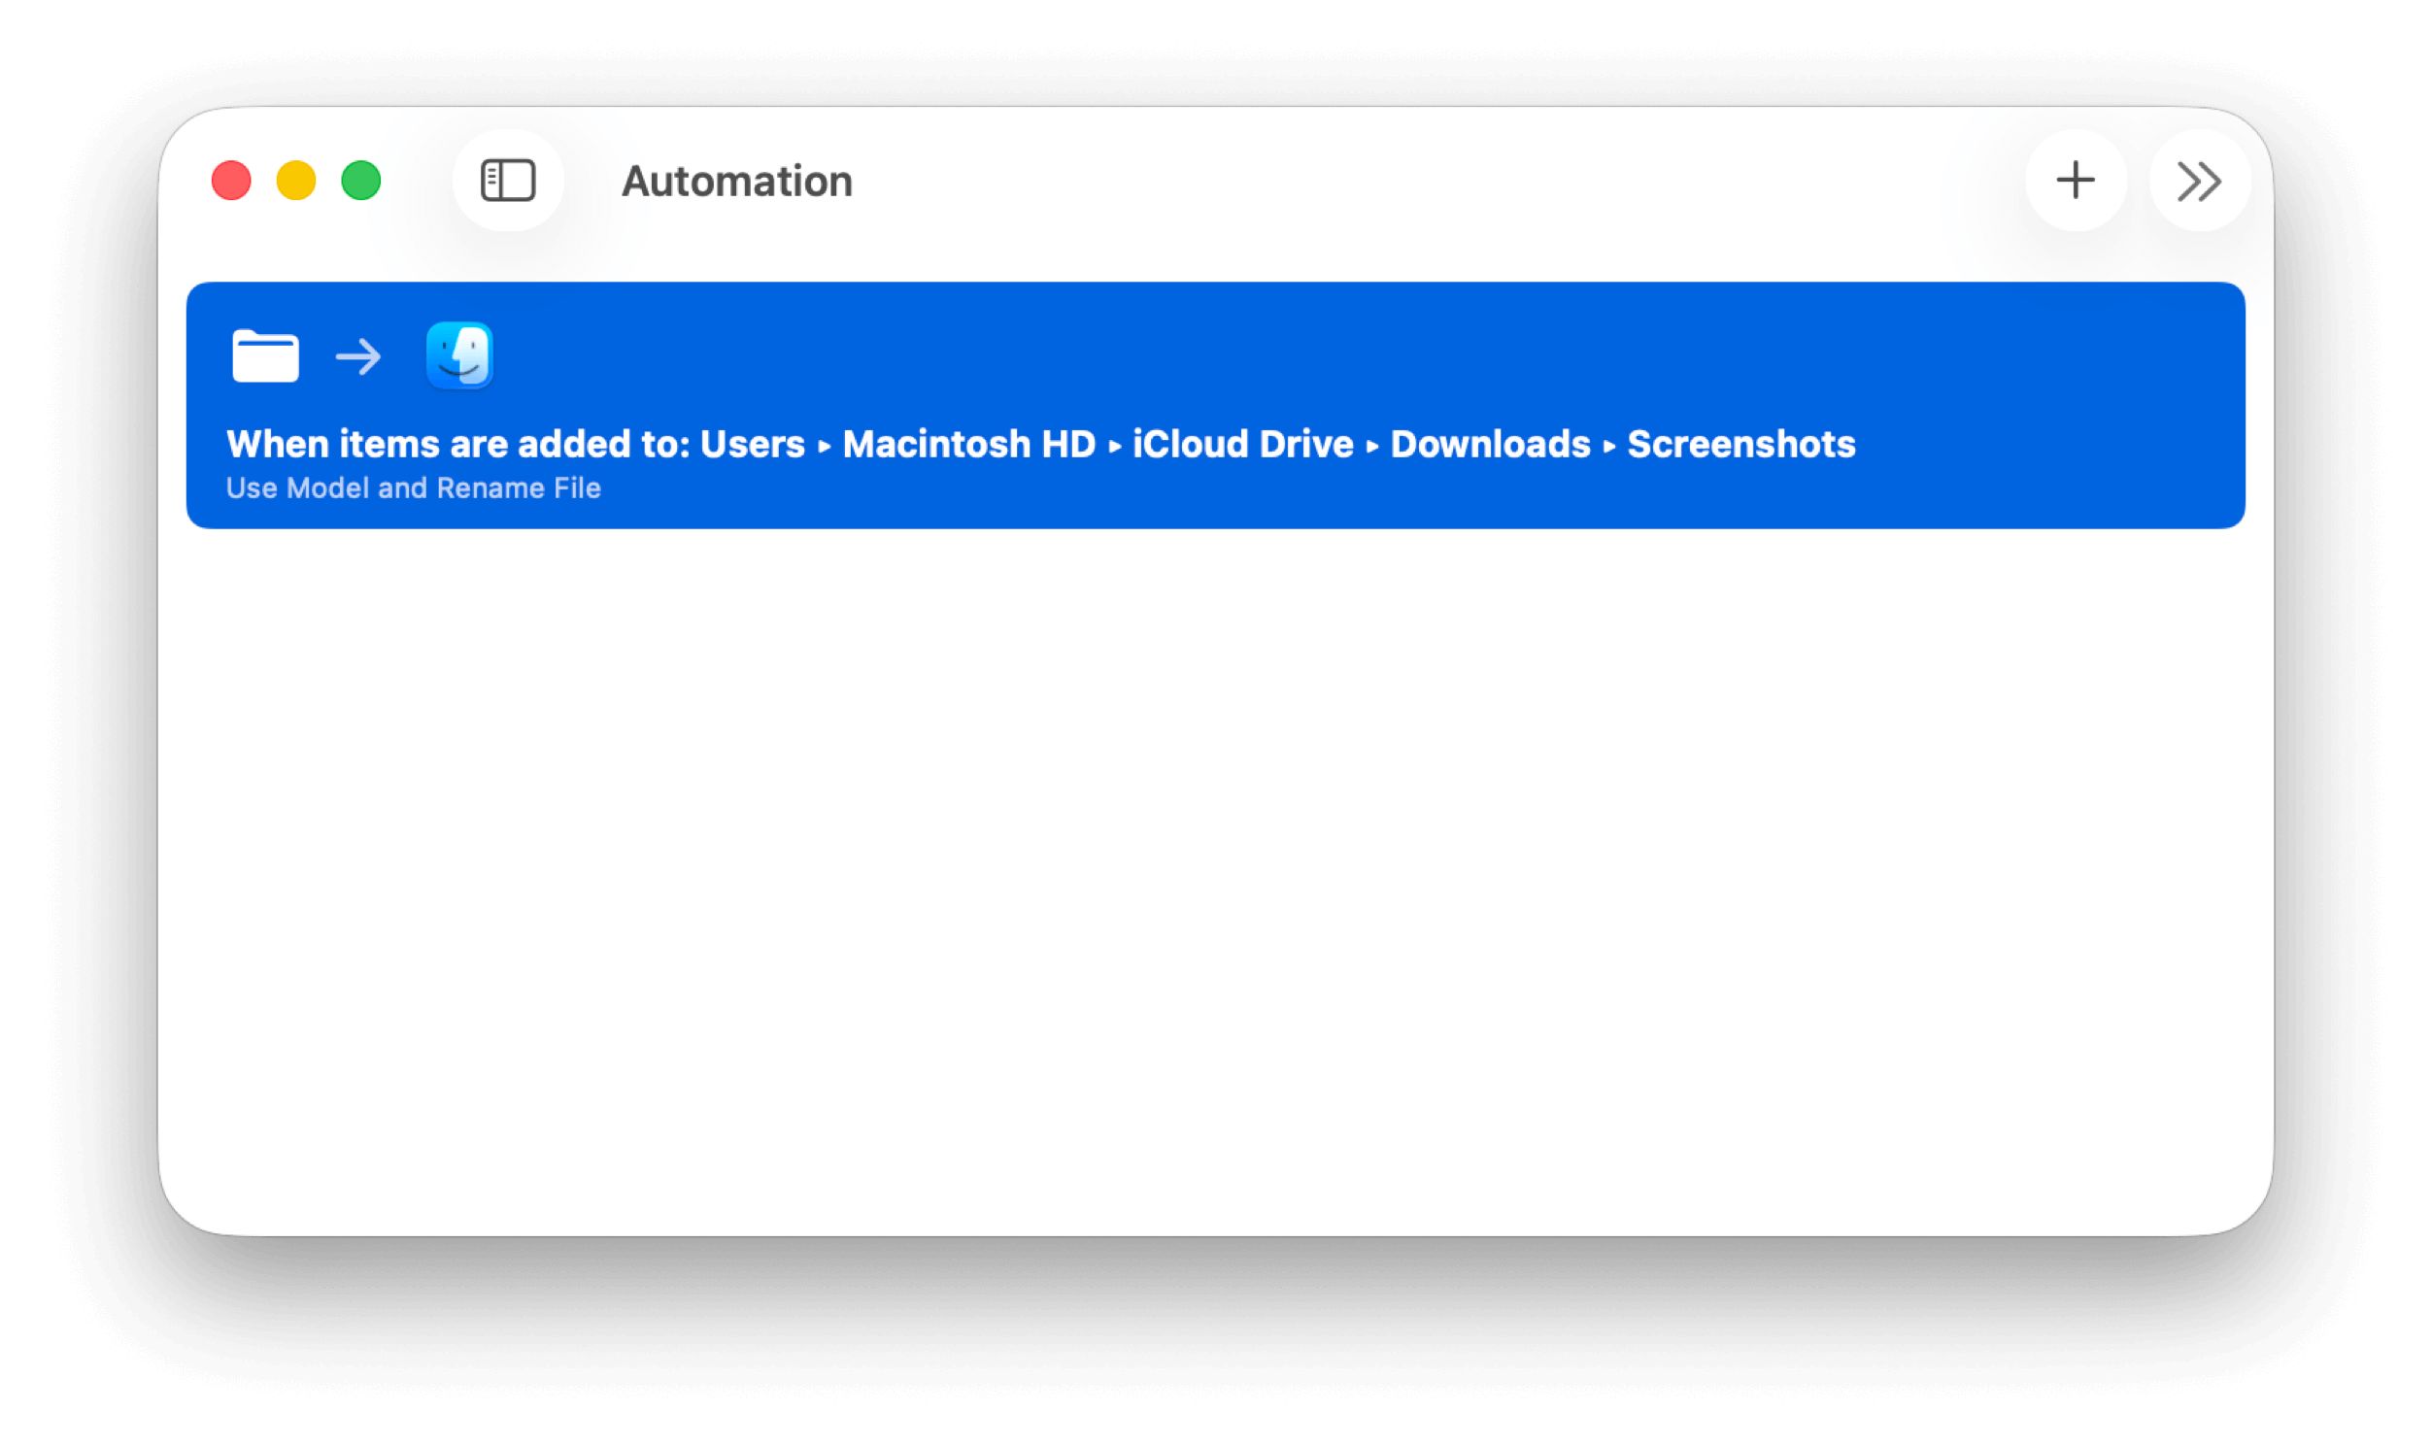
Task: Enter full screen with green button
Action: 361,182
